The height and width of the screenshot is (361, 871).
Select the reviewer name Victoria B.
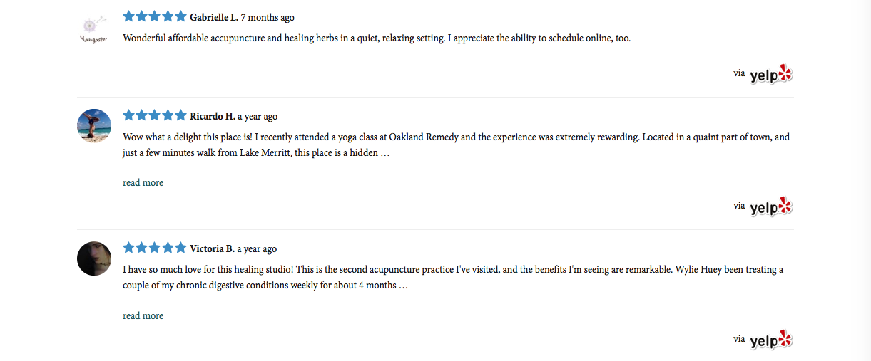(x=212, y=248)
